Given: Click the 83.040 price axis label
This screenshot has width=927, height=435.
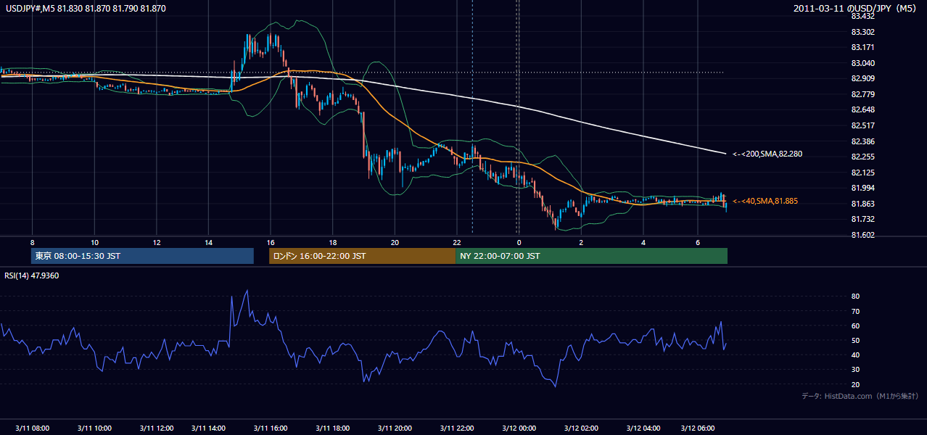Looking at the screenshot, I should pyautogui.click(x=863, y=63).
